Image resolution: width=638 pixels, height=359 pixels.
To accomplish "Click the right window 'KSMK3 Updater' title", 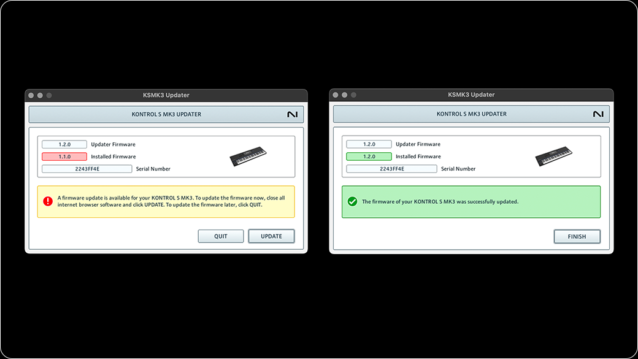I will point(471,95).
